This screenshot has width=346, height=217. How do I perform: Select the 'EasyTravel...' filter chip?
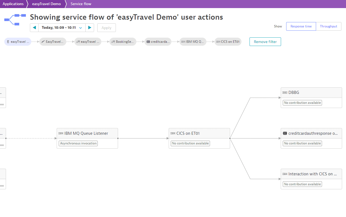[x=53, y=42]
